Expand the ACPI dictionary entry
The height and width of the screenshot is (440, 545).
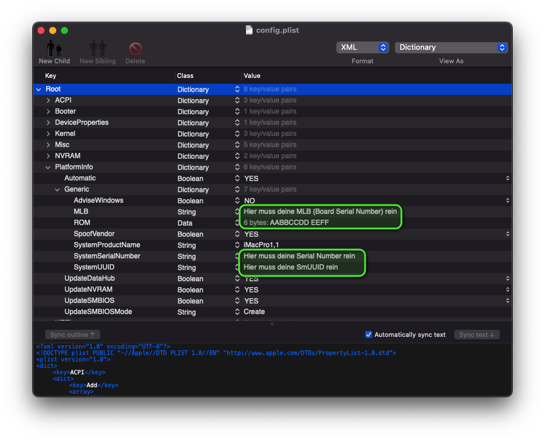(x=49, y=101)
